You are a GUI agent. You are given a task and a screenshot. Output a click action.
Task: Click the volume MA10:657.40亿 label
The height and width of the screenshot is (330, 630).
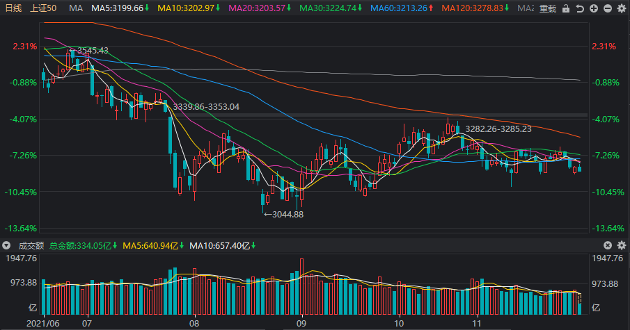[222, 245]
